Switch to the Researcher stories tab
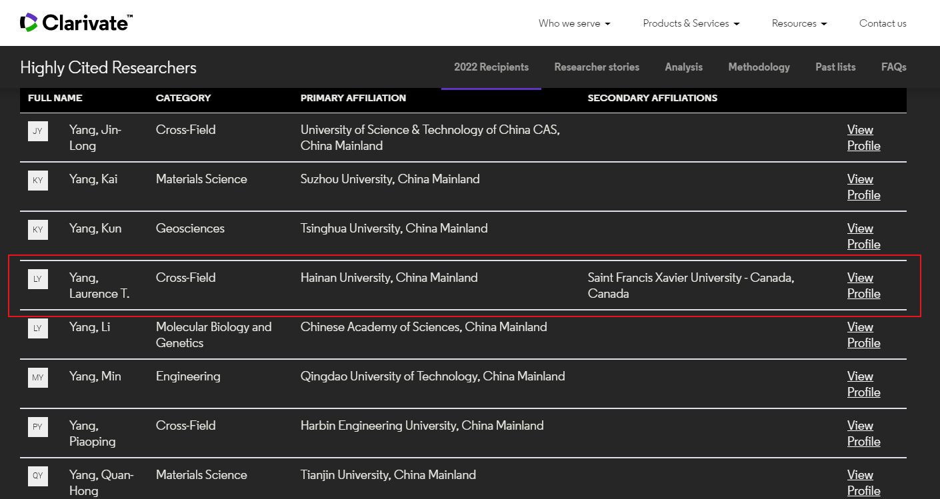 point(597,67)
